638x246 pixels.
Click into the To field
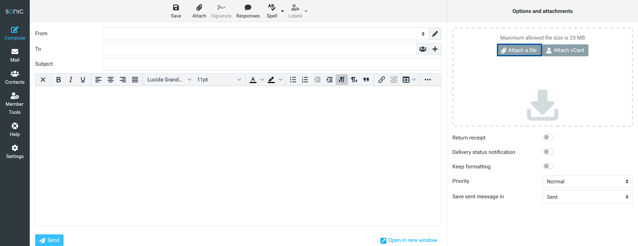click(x=259, y=49)
